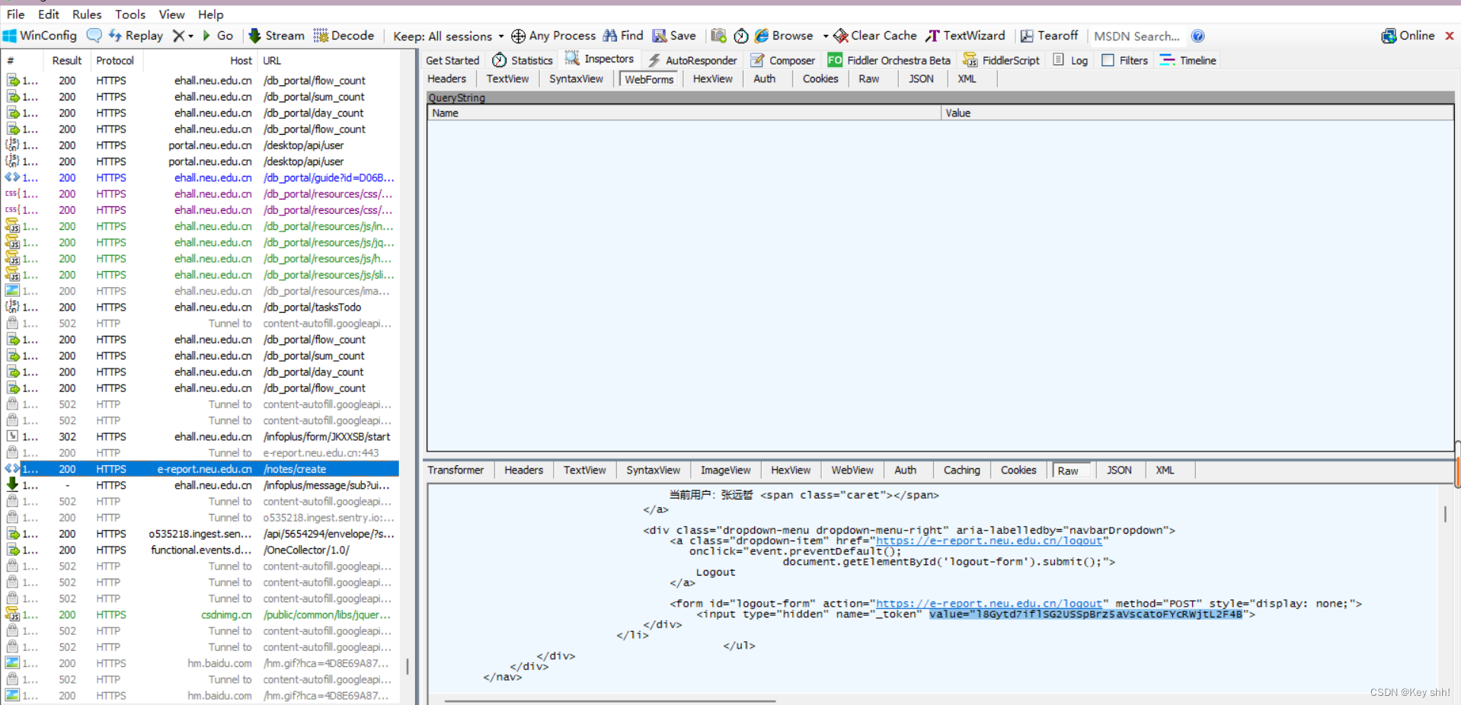Click the QueryString Name column header
Image resolution: width=1461 pixels, height=705 pixels.
[x=684, y=113]
